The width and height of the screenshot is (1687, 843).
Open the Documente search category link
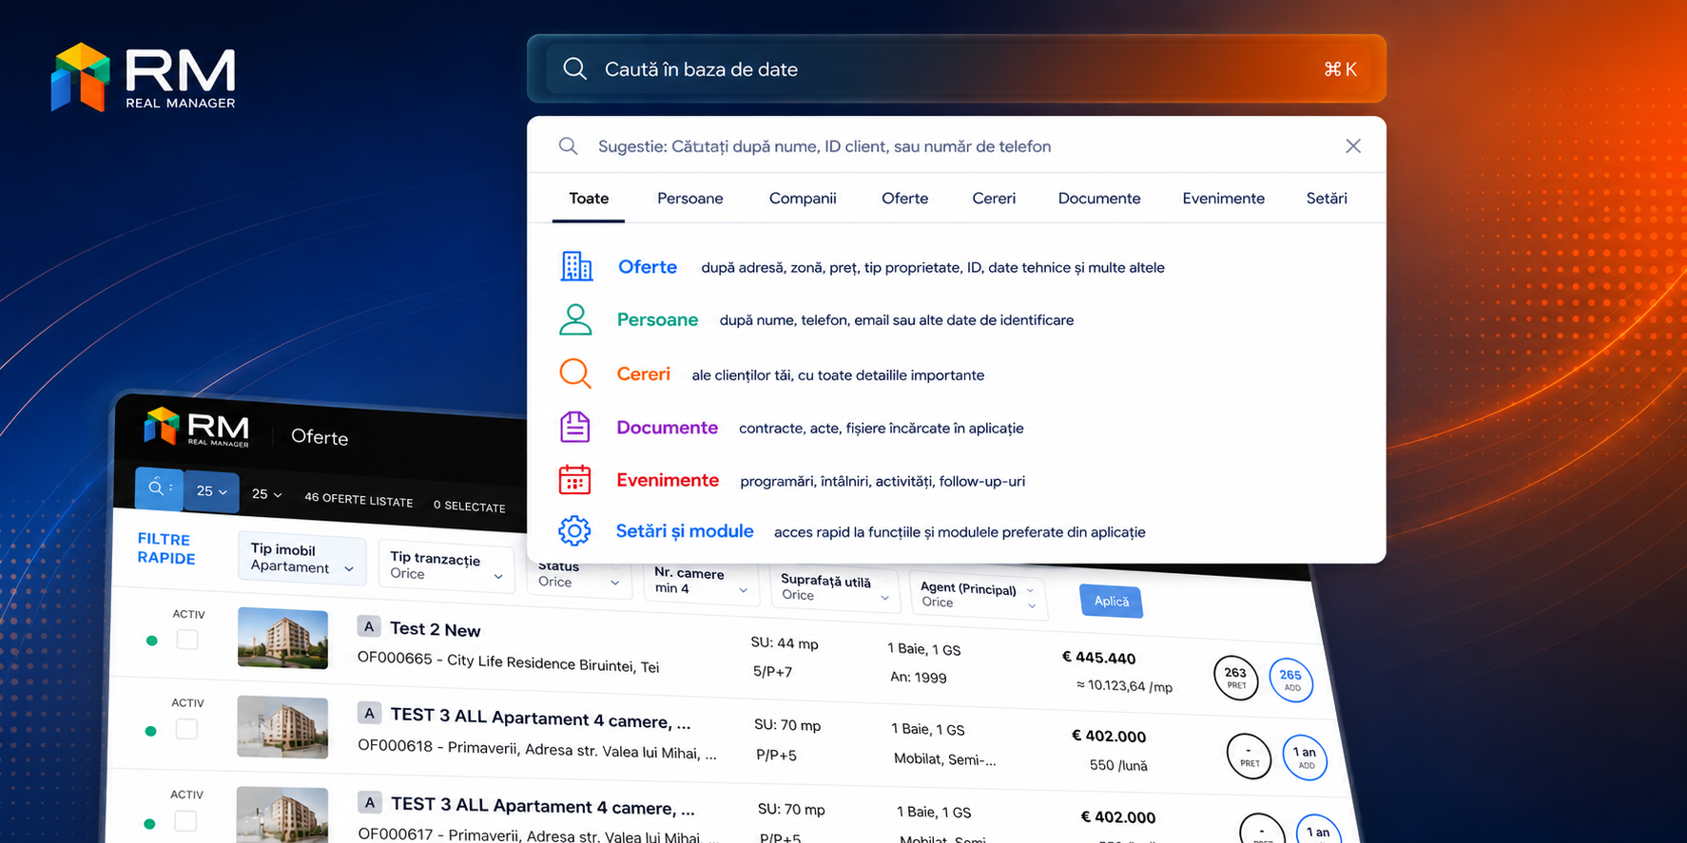pyautogui.click(x=667, y=428)
